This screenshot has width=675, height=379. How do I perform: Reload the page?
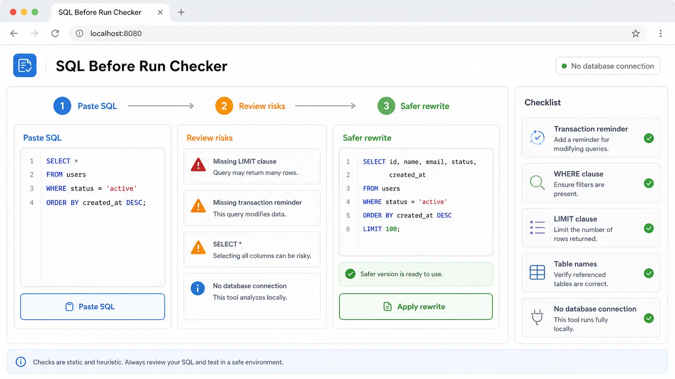[x=55, y=33]
